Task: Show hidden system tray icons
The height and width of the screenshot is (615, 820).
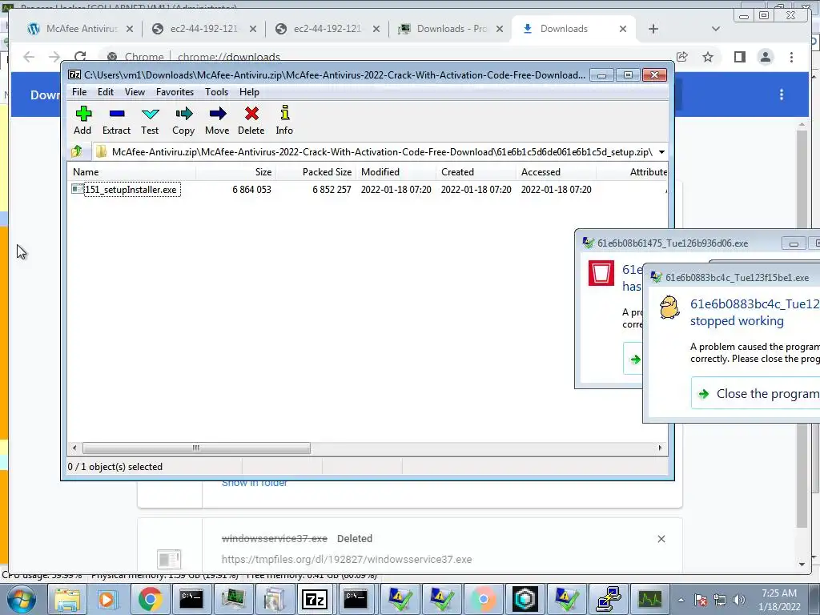Action: tap(681, 600)
